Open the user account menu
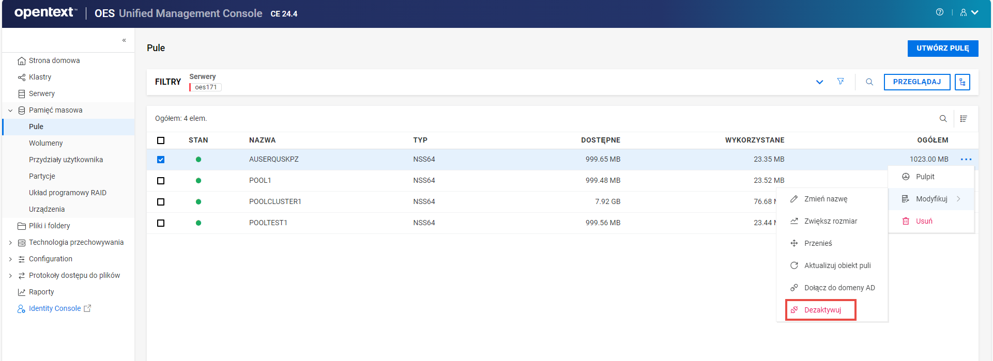The width and height of the screenshot is (993, 361). point(969,12)
